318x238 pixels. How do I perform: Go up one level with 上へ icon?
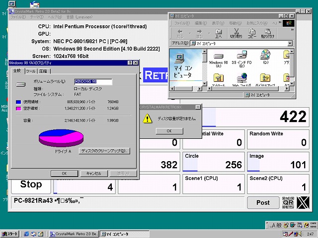(218, 33)
